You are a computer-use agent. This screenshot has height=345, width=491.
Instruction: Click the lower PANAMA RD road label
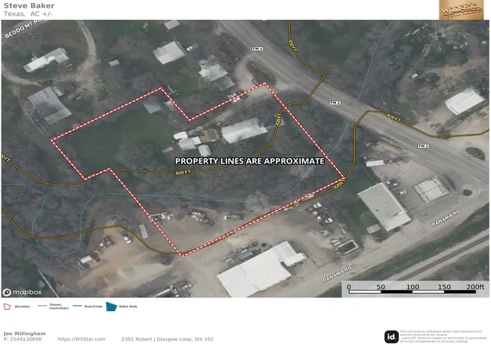point(338,274)
